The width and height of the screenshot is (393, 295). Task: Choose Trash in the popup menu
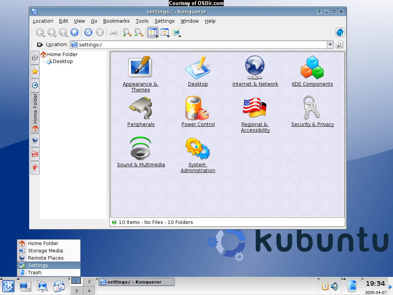[49, 272]
